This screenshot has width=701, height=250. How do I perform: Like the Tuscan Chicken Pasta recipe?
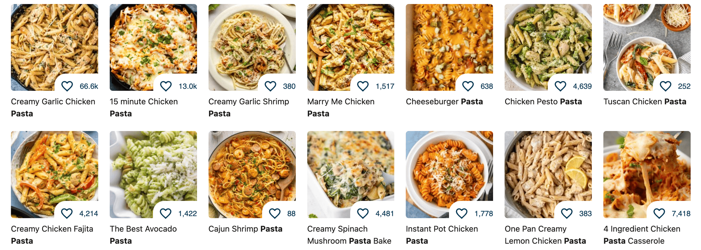tap(665, 86)
